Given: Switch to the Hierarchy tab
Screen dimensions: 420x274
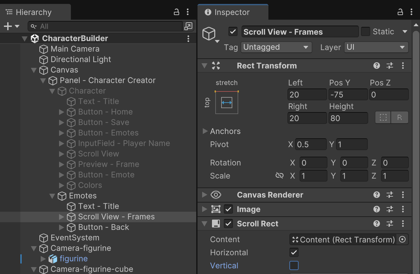Looking at the screenshot, I should (x=33, y=12).
